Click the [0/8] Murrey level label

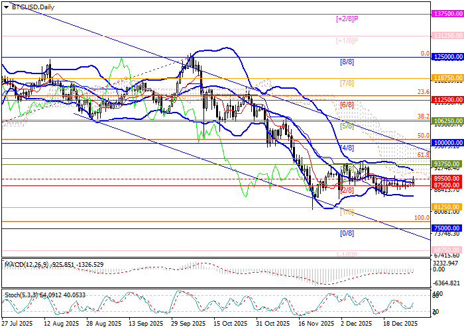(347, 233)
